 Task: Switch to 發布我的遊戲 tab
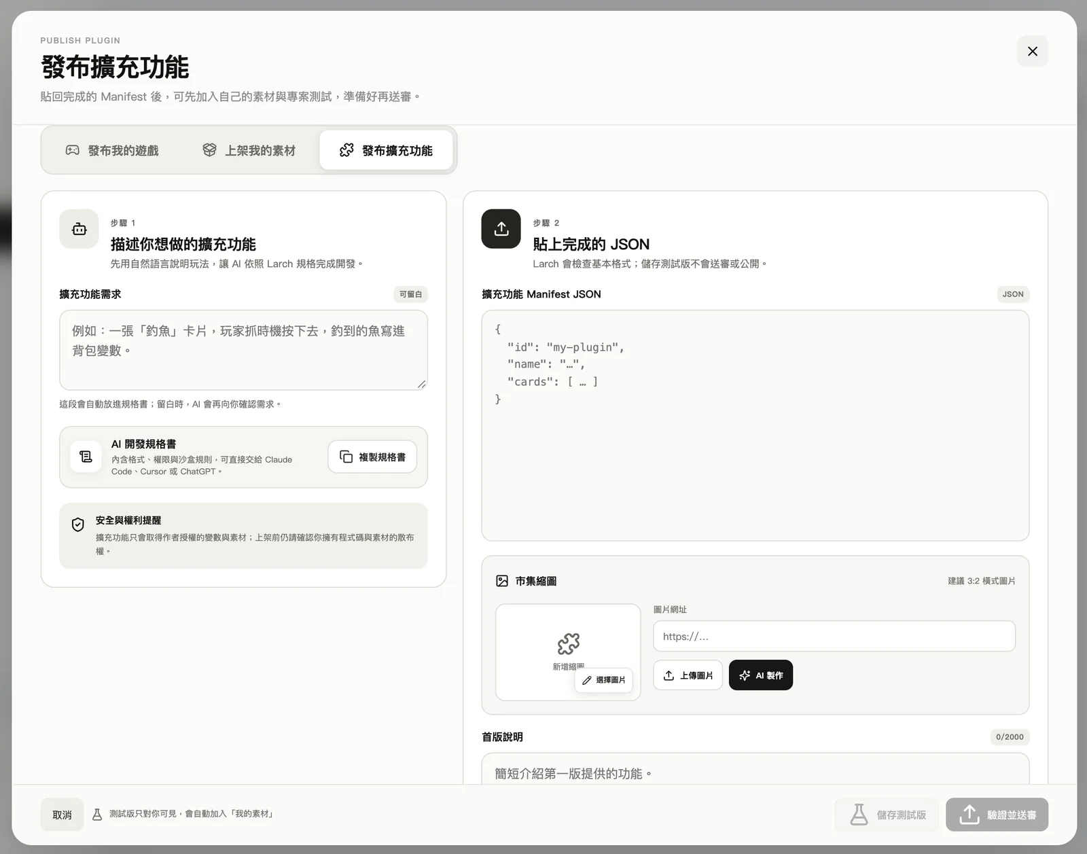pyautogui.click(x=112, y=150)
